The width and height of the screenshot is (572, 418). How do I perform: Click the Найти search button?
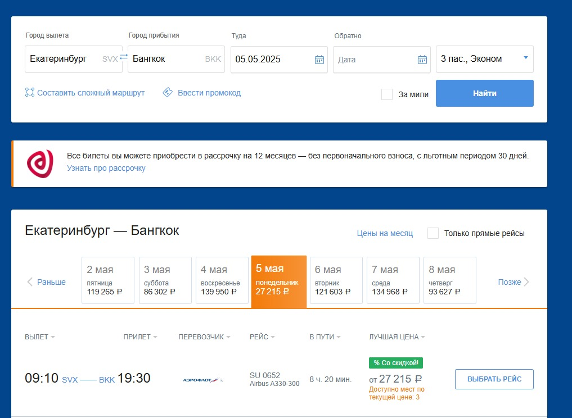click(484, 93)
